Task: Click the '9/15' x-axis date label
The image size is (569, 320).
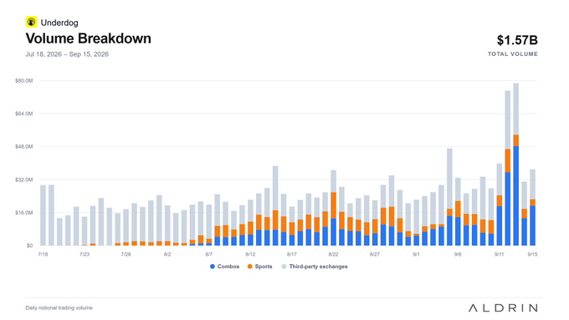Action: pos(532,254)
